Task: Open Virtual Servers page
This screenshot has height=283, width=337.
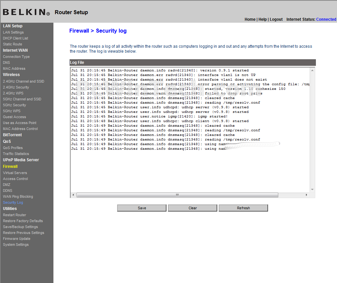Action: coord(15,173)
